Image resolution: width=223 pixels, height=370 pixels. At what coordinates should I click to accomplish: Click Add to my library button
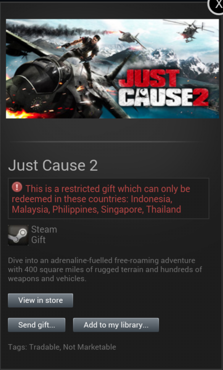(x=116, y=325)
